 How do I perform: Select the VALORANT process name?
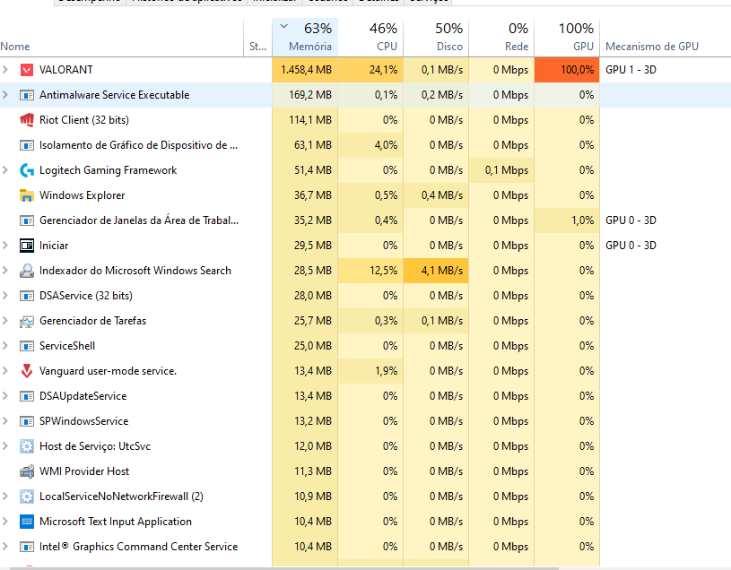coord(65,70)
